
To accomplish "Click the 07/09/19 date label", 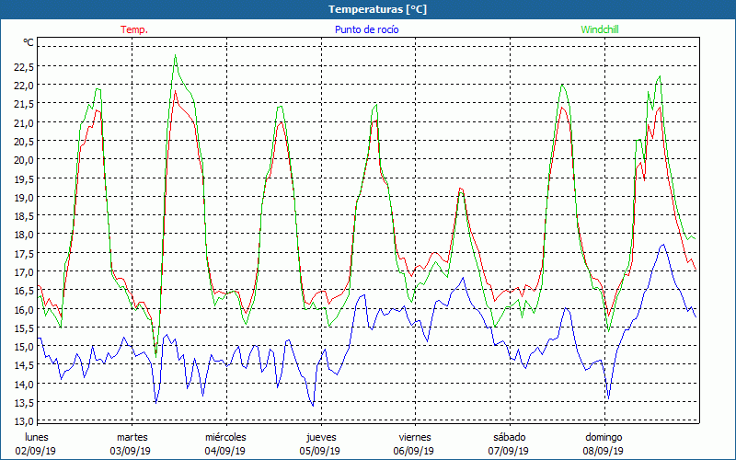I will click(509, 451).
